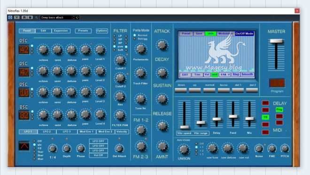This screenshot has width=310, height=175.
Task: Open the Expansion tab
Action: tap(61, 31)
